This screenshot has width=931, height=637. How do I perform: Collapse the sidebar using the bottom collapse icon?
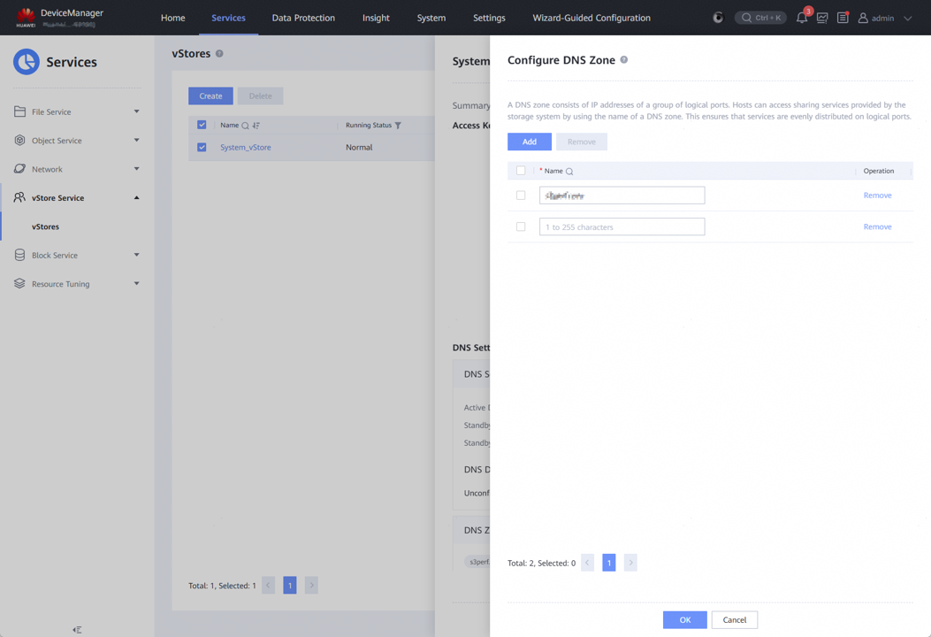pos(77,630)
